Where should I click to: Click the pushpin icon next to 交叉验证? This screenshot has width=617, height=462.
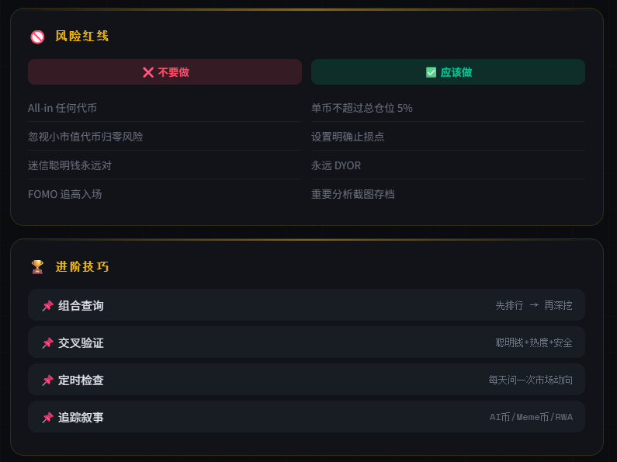click(48, 343)
